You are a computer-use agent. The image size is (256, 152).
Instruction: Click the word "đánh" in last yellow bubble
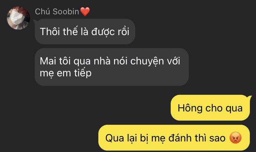180,138
